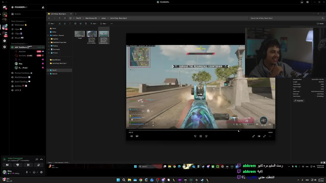Screen dimensions: 326x183
Task: Open the Music text channel
Action: [28, 38]
